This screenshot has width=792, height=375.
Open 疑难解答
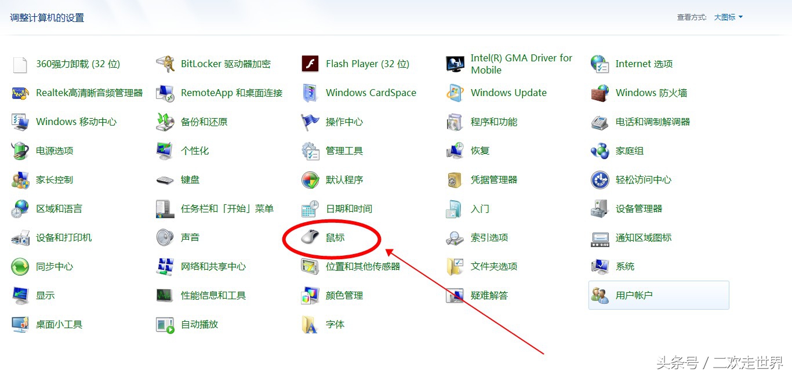488,295
